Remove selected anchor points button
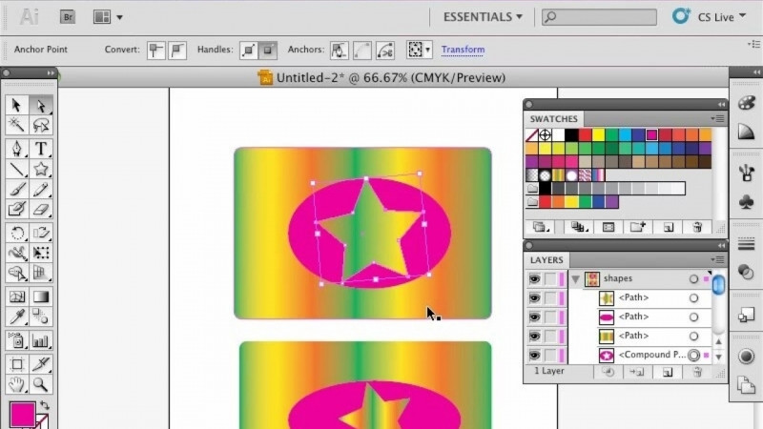The image size is (763, 429). click(340, 50)
